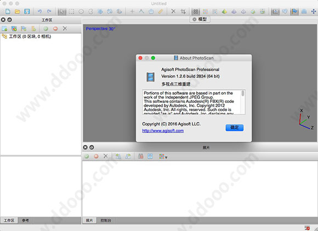Click green Enable Cameras in 照片 toolbar
Viewport: 318px width, 231px height.
(x=87, y=156)
